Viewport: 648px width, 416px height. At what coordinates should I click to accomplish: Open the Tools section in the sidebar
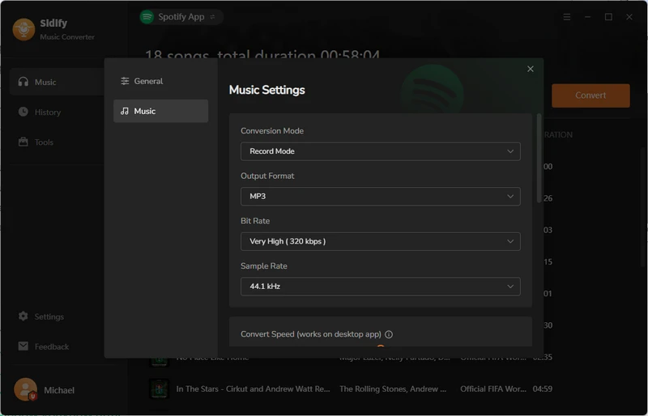coord(57,142)
